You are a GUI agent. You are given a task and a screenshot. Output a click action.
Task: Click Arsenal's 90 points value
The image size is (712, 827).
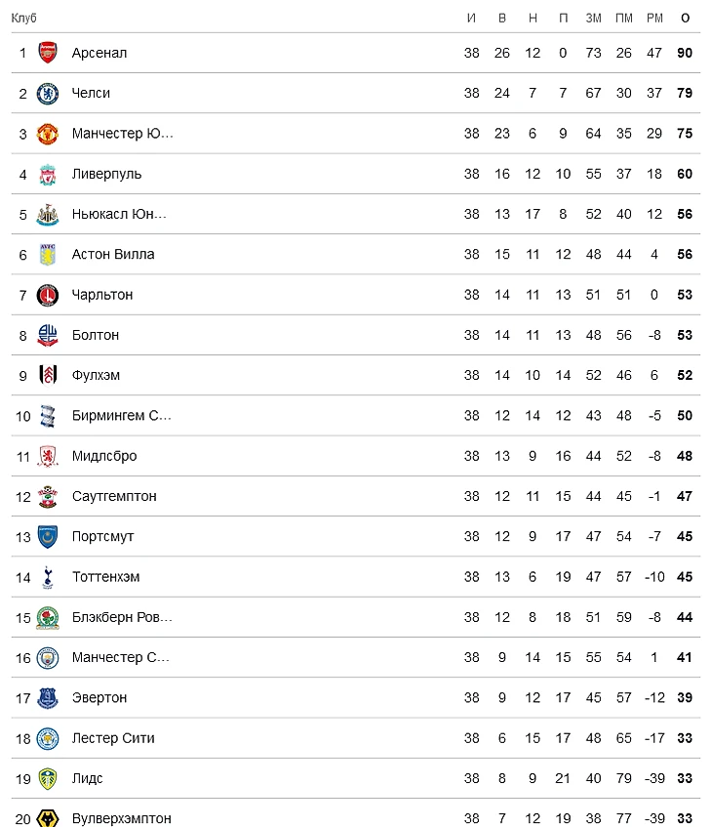pyautogui.click(x=685, y=53)
